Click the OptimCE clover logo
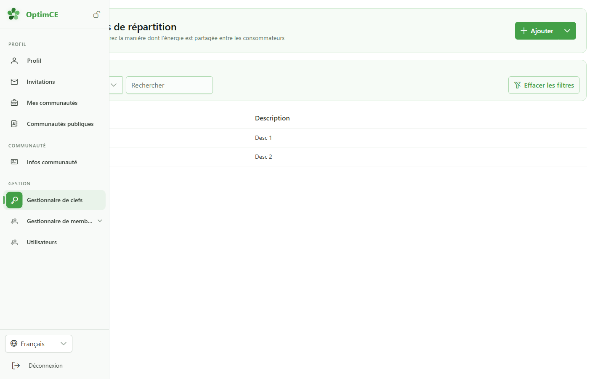606x379 pixels. click(x=13, y=14)
